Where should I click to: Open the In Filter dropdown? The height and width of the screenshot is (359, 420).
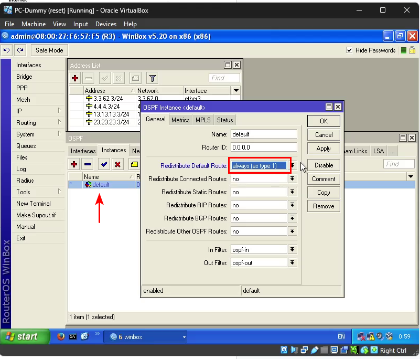click(x=293, y=250)
